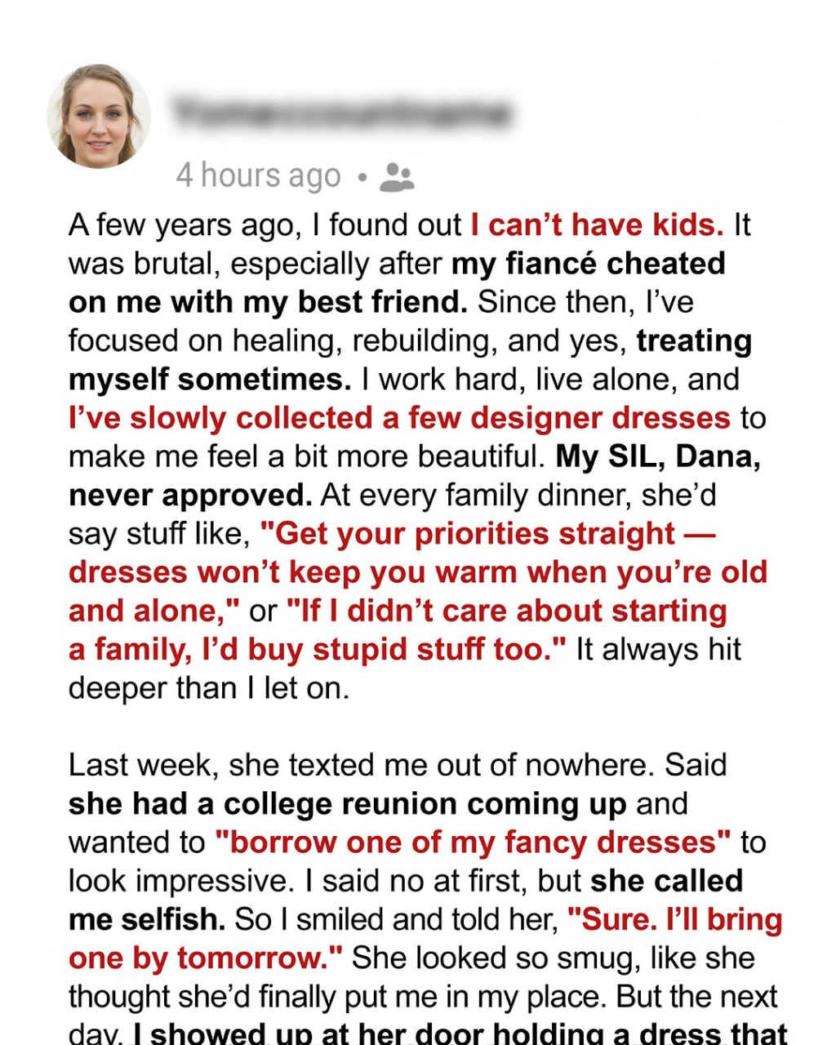Screen dimensions: 836x1045
Task: Select the text "on me with my best friend."
Action: 268,302
